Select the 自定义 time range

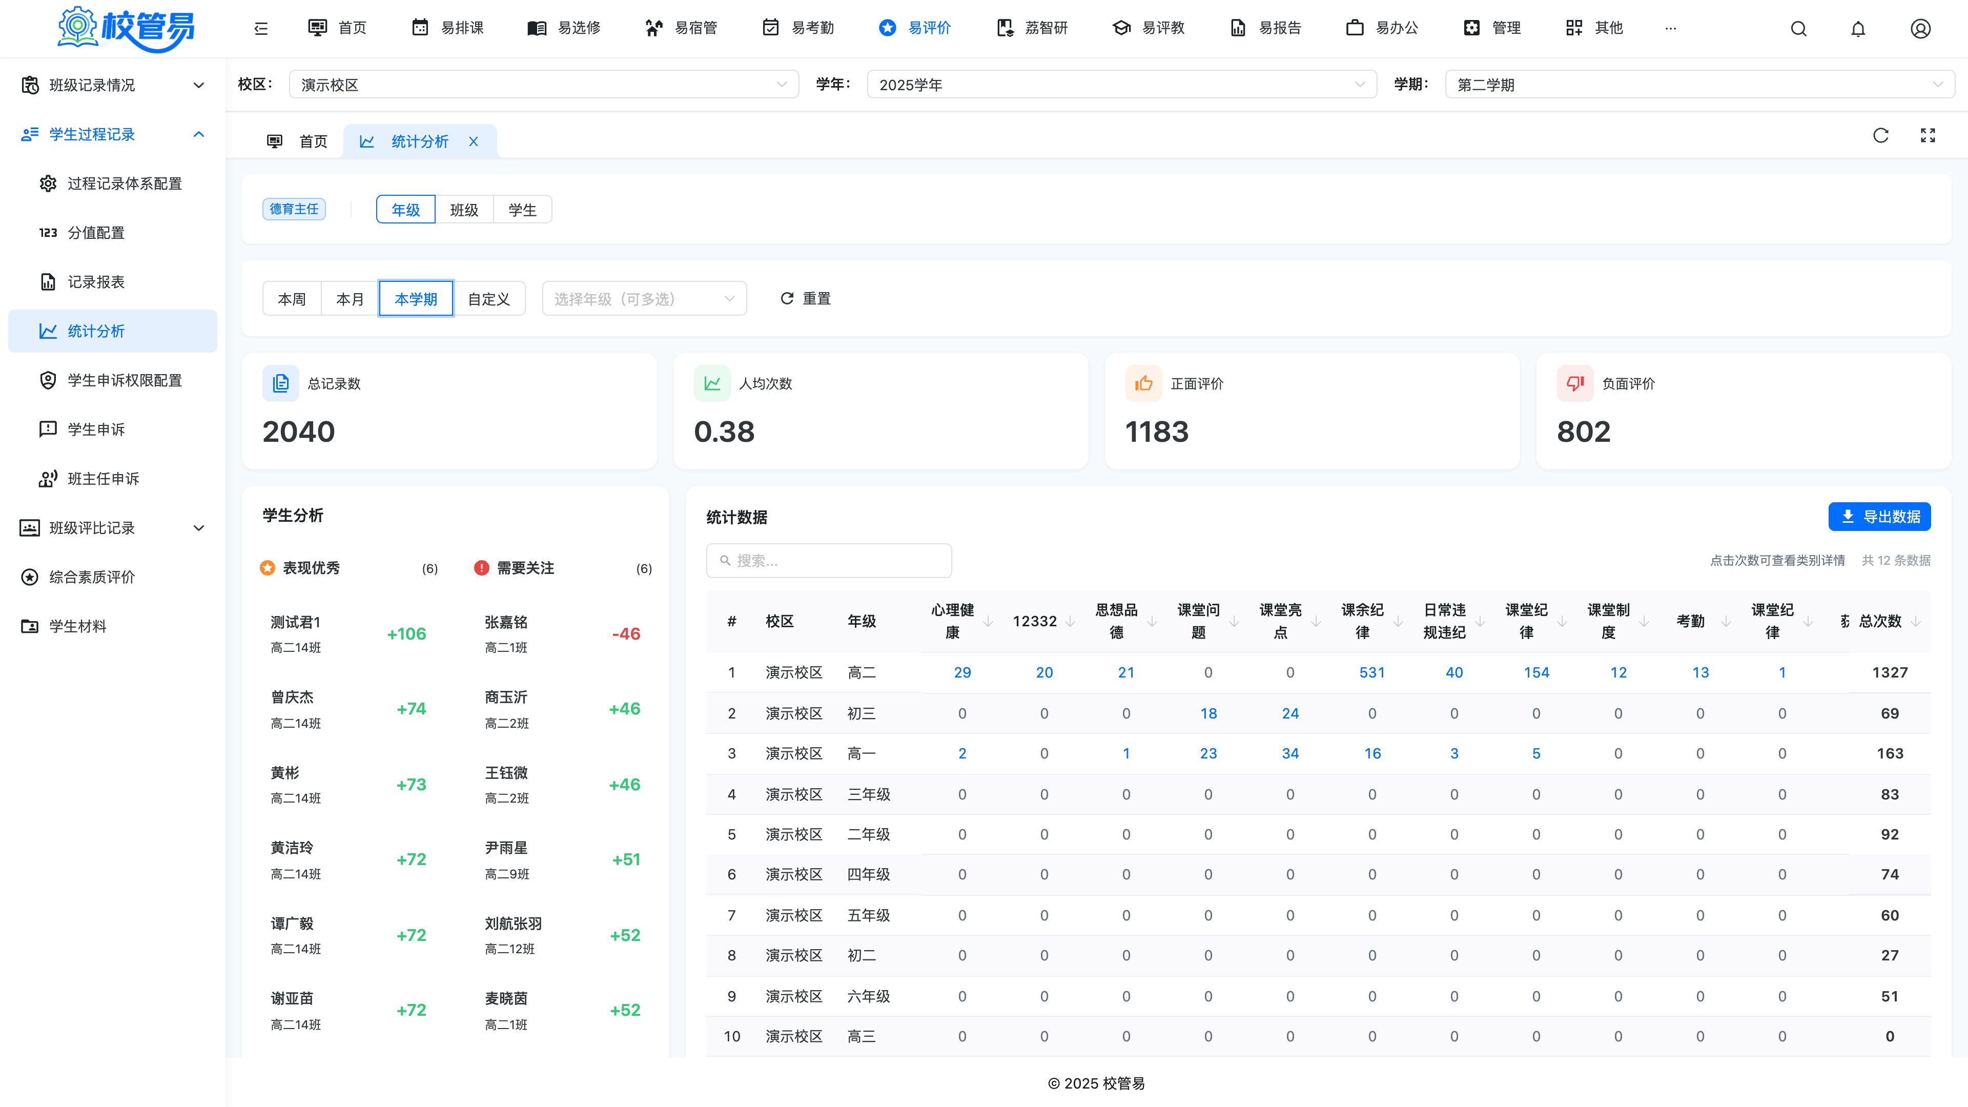tap(489, 299)
